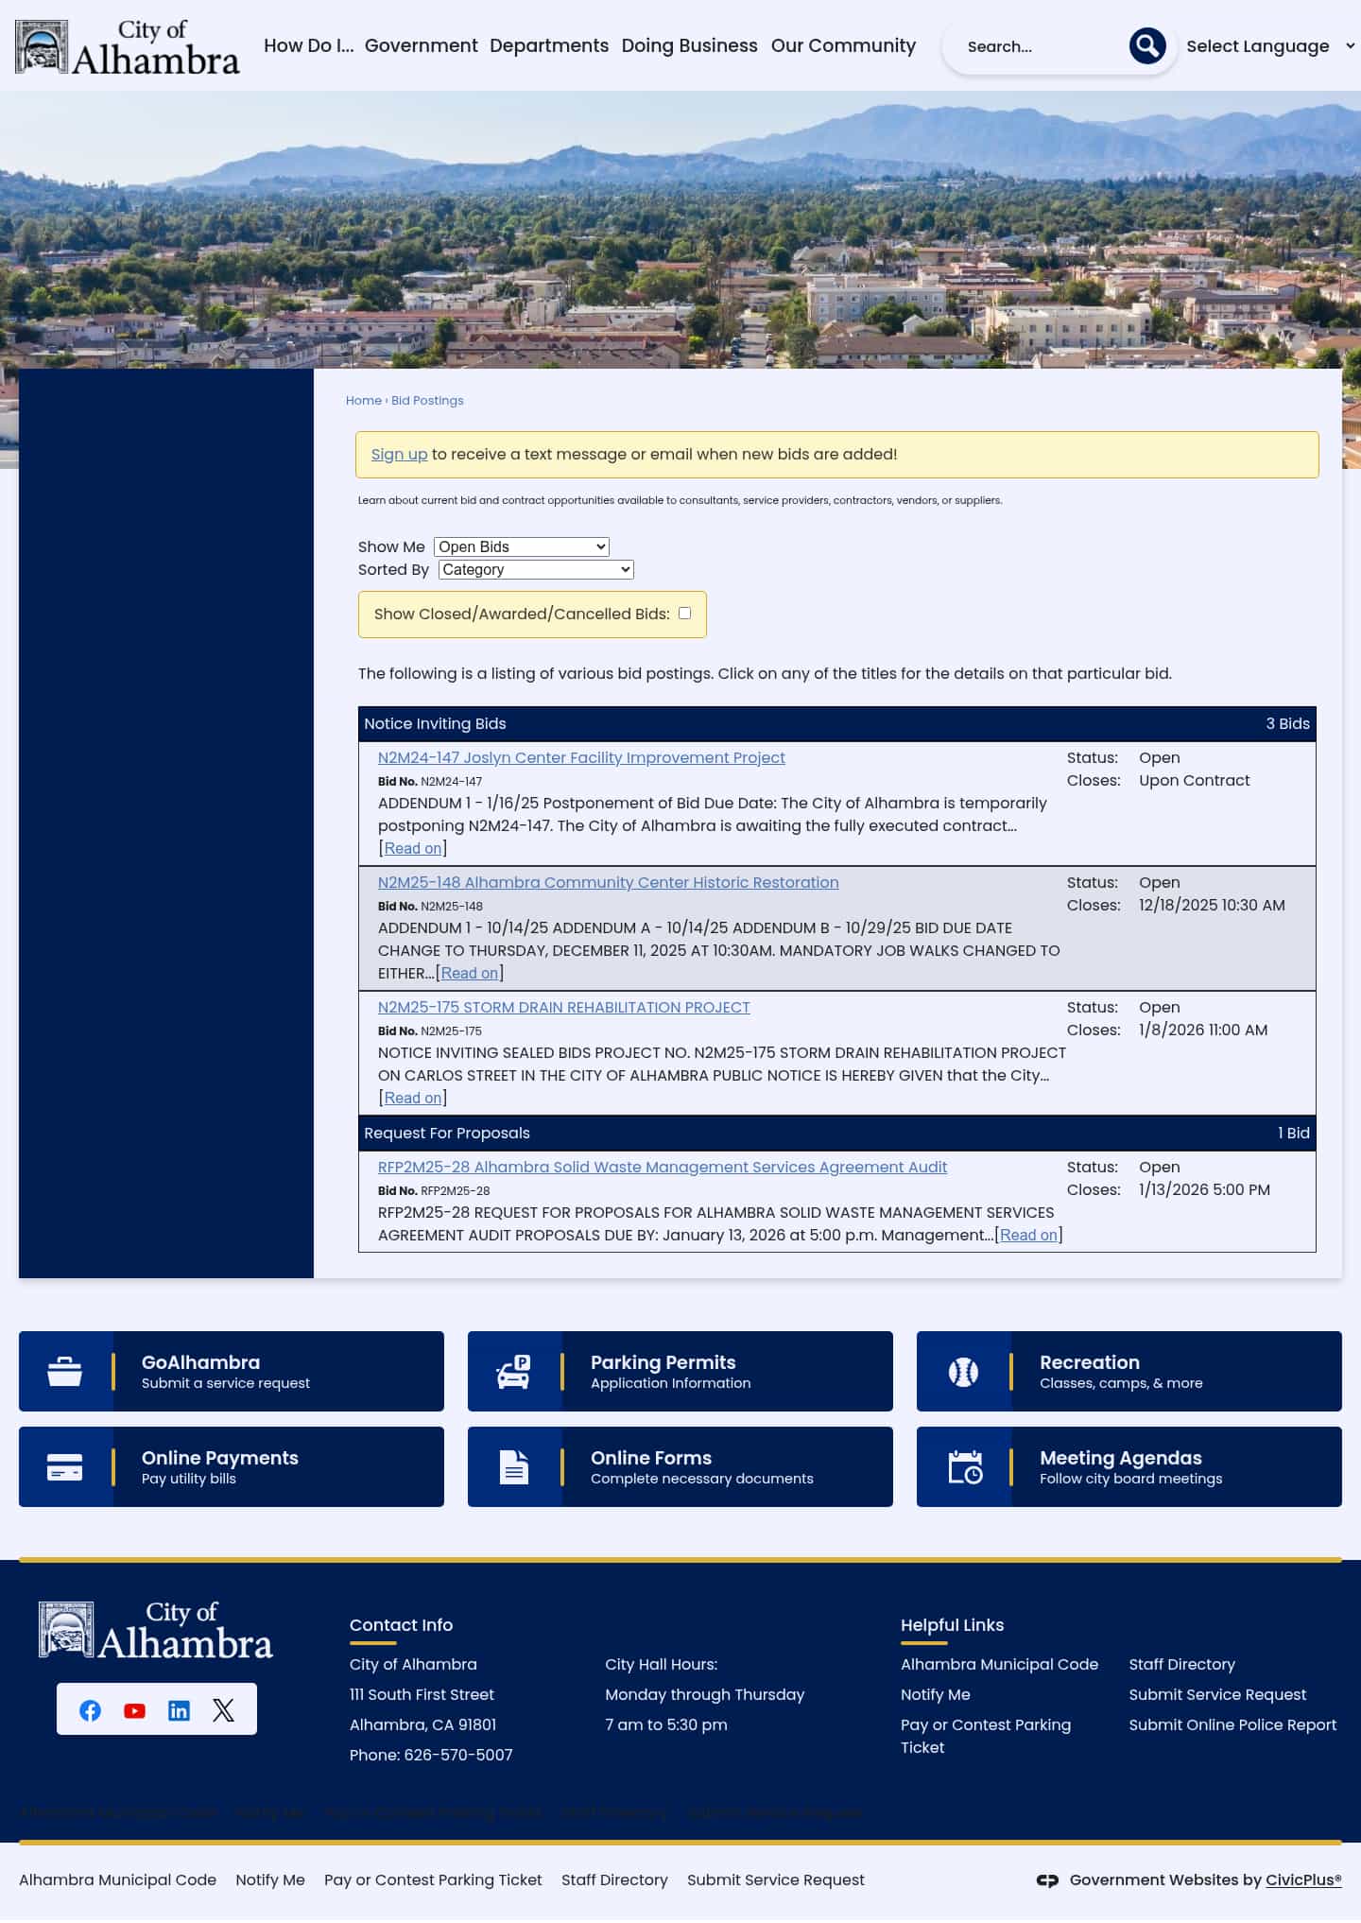1361x1923 pixels.
Task: Click the 12/18/2025 10:30 AM closing date
Action: pos(1212,905)
